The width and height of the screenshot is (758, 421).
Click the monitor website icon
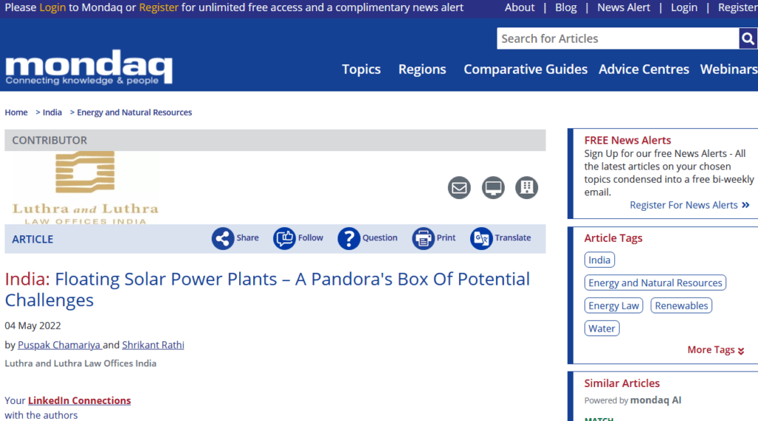(x=493, y=188)
